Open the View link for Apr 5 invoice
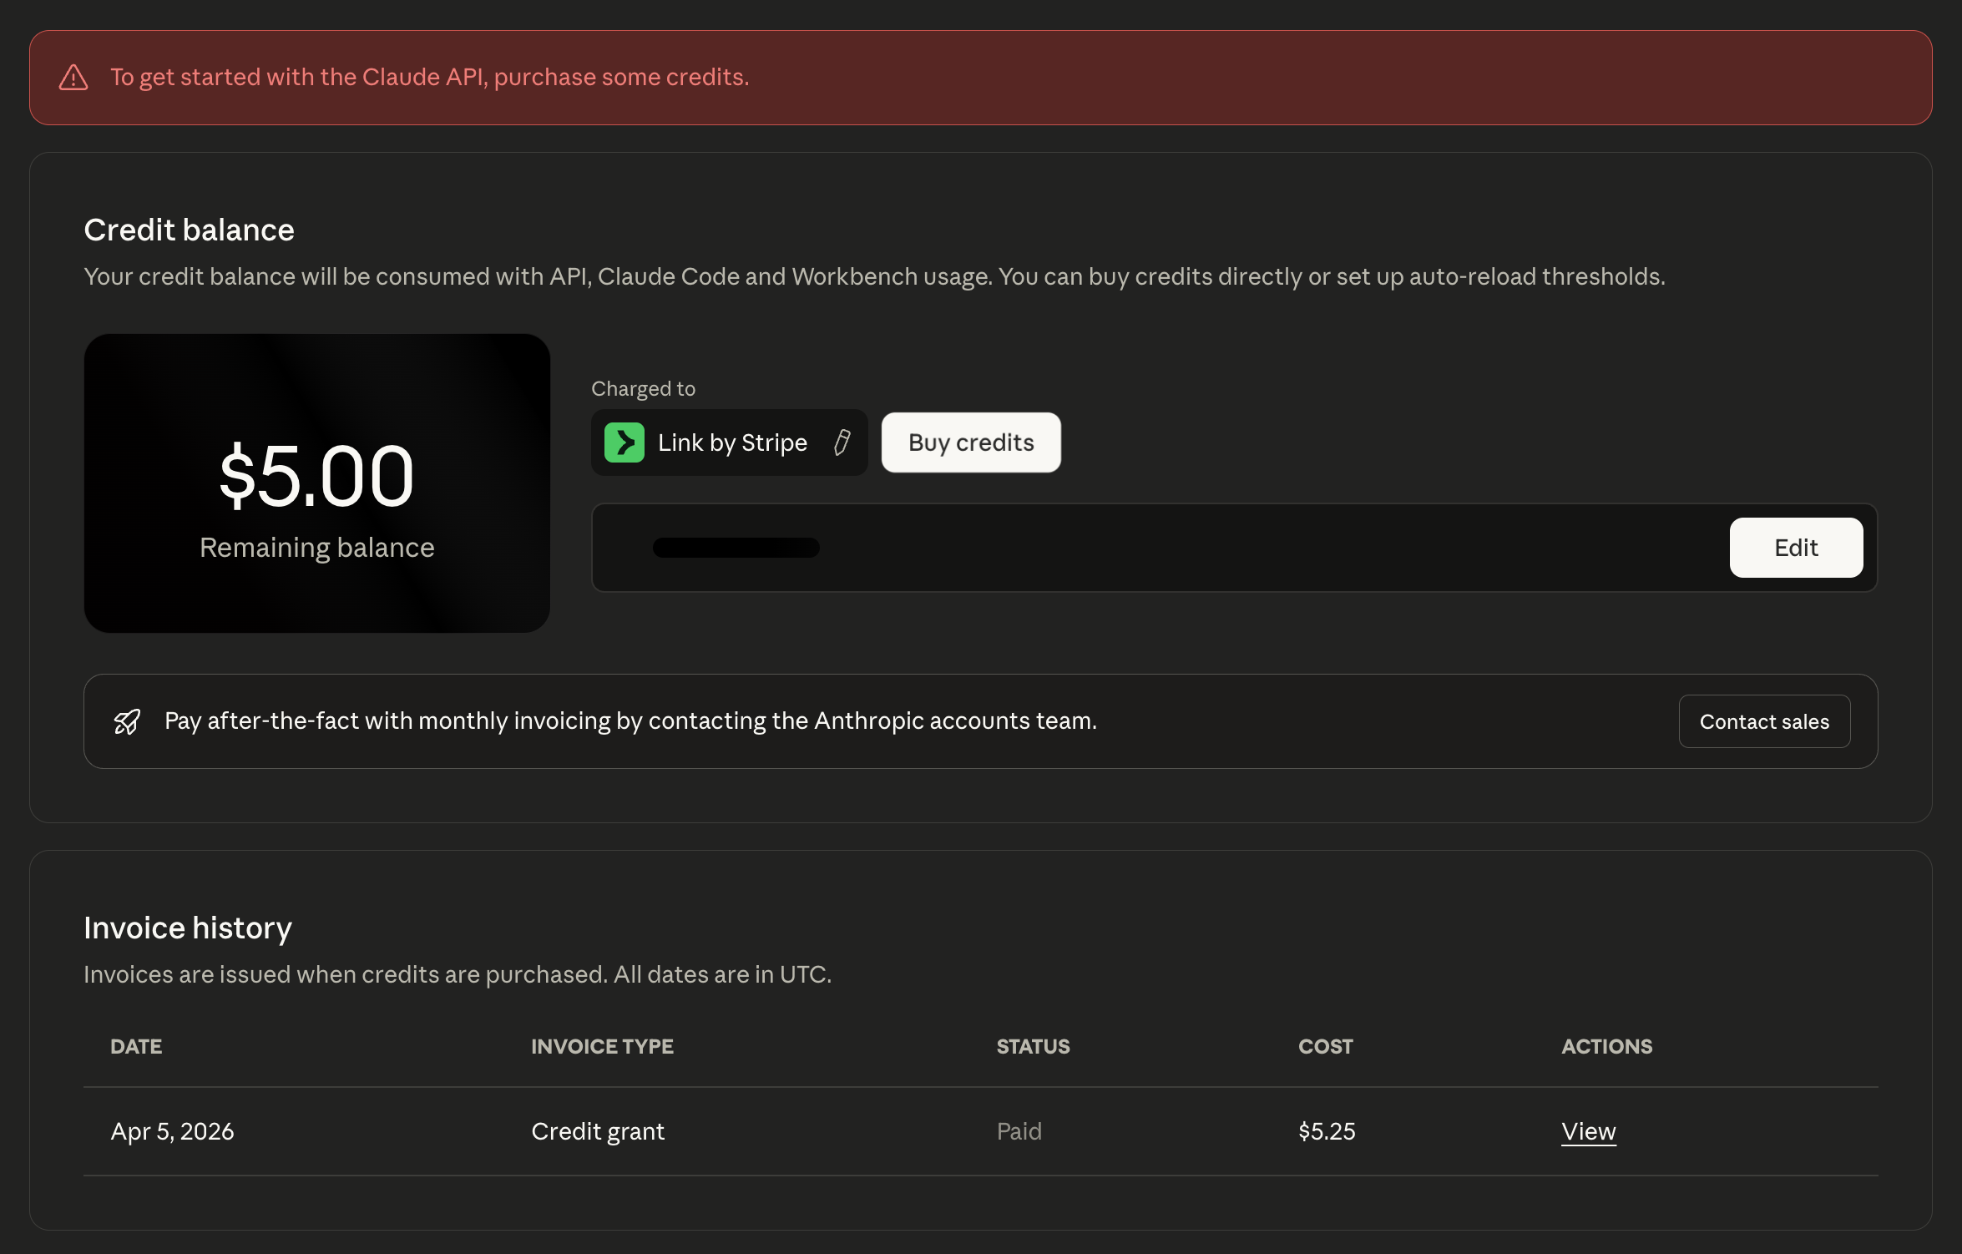The height and width of the screenshot is (1254, 1962). [x=1588, y=1131]
